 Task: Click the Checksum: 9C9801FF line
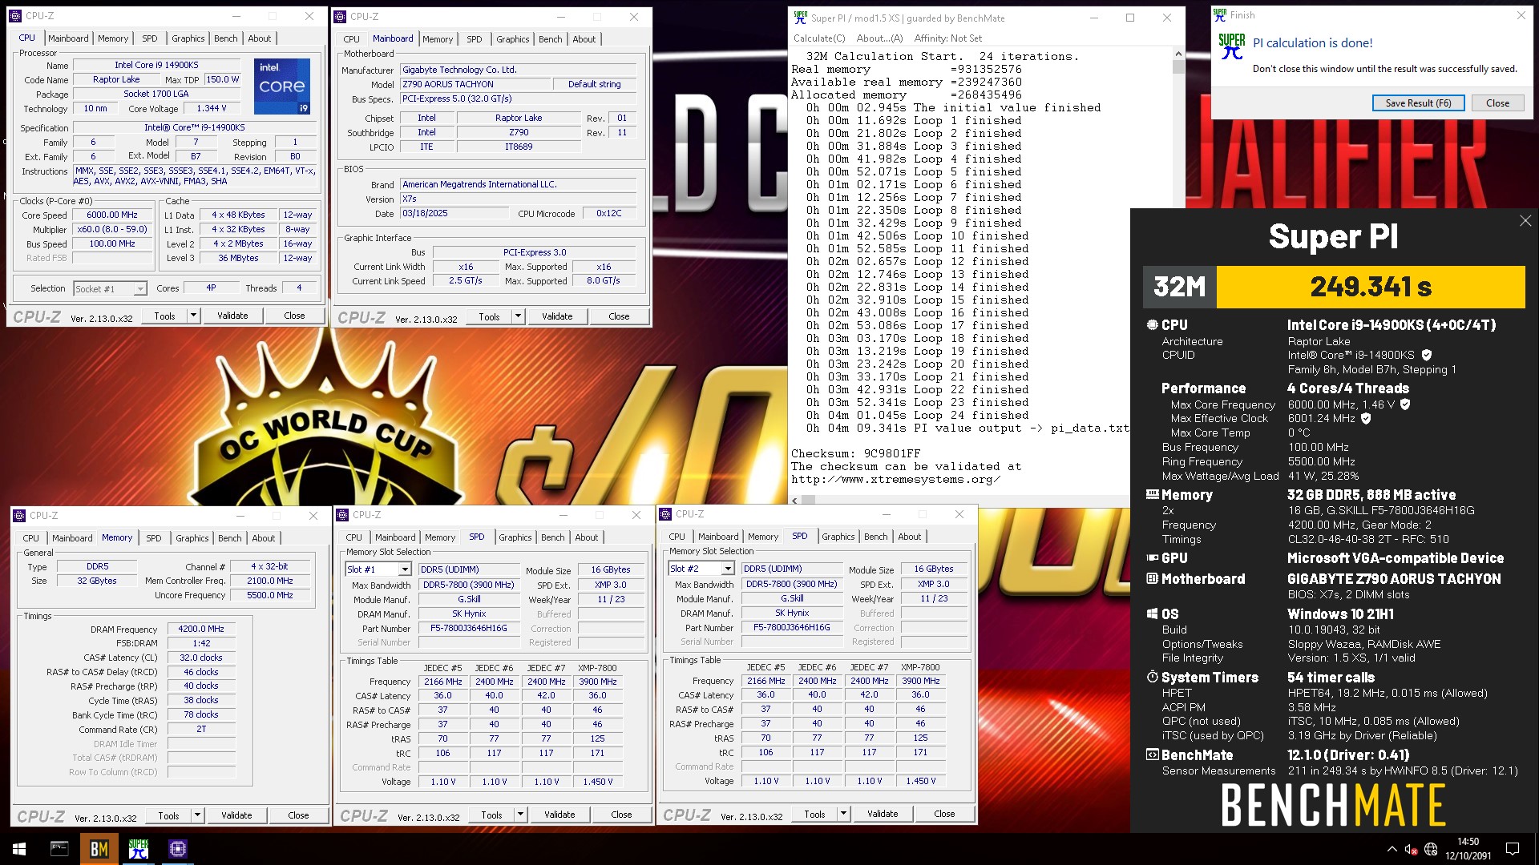click(855, 453)
